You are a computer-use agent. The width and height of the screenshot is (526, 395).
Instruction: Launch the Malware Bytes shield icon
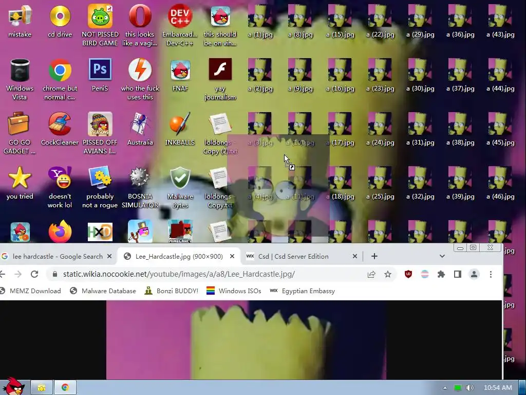coord(180,187)
